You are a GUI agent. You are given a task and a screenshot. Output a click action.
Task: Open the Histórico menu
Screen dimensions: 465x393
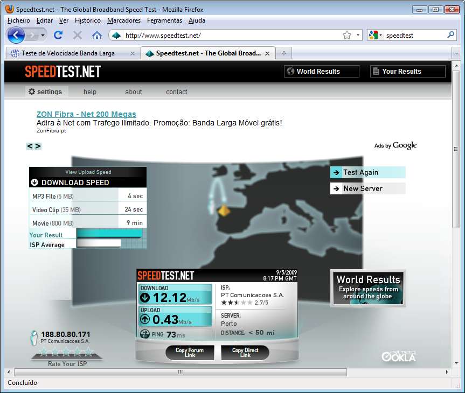(x=88, y=20)
